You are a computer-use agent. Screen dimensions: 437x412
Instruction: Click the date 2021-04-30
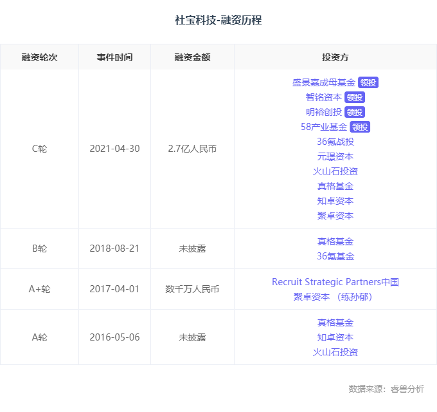coord(114,149)
